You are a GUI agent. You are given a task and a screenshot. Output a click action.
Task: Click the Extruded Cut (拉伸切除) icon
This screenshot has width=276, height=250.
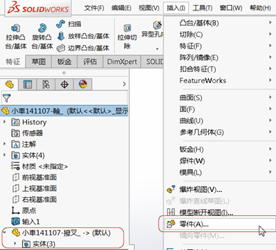tap(127, 28)
